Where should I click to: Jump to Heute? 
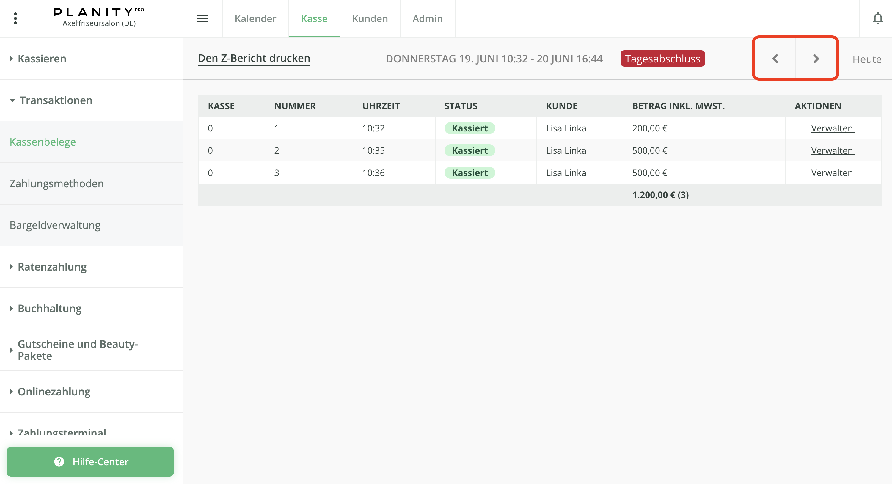click(866, 59)
